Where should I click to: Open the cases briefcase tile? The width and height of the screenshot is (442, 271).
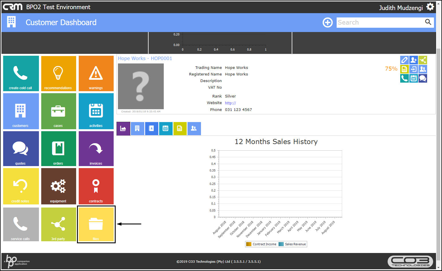tap(59, 111)
